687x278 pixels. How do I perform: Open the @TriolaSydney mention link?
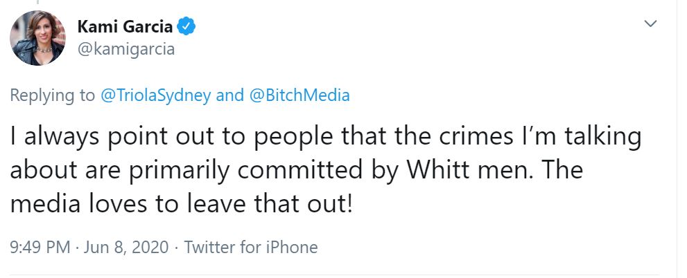[157, 95]
